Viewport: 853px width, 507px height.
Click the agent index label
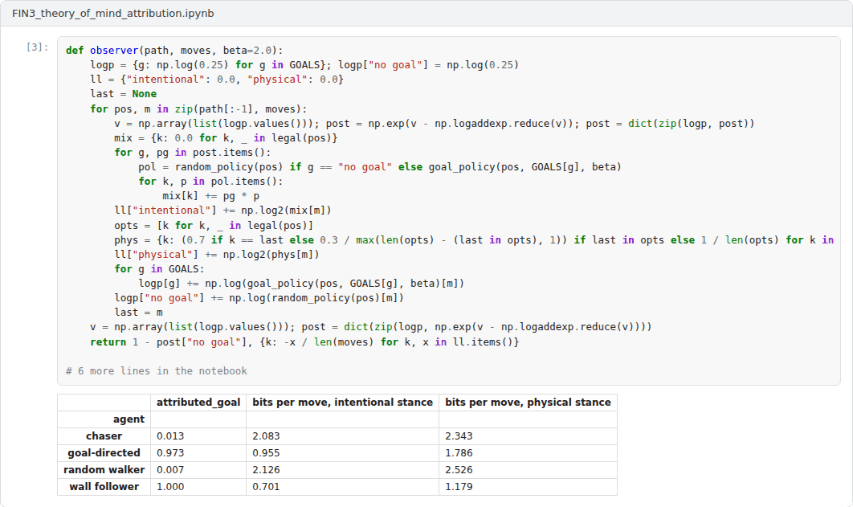click(x=129, y=419)
